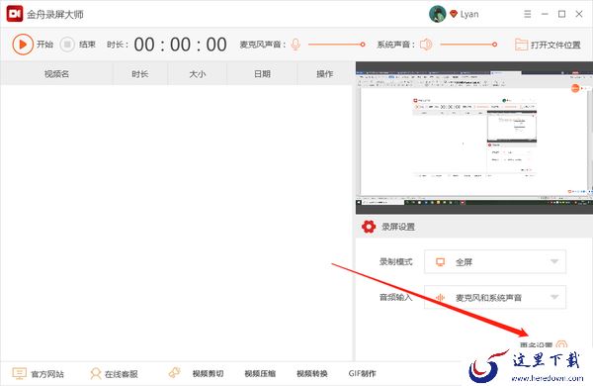Close the 金舟录屏大师 window
This screenshot has width=593, height=386.
579,14
